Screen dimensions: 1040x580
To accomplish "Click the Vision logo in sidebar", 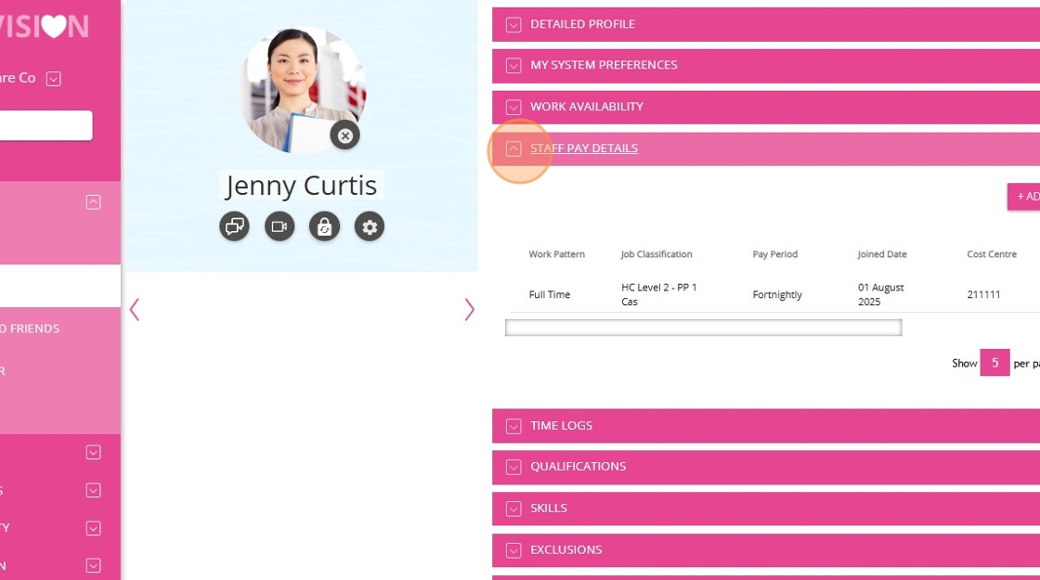I will 44,27.
